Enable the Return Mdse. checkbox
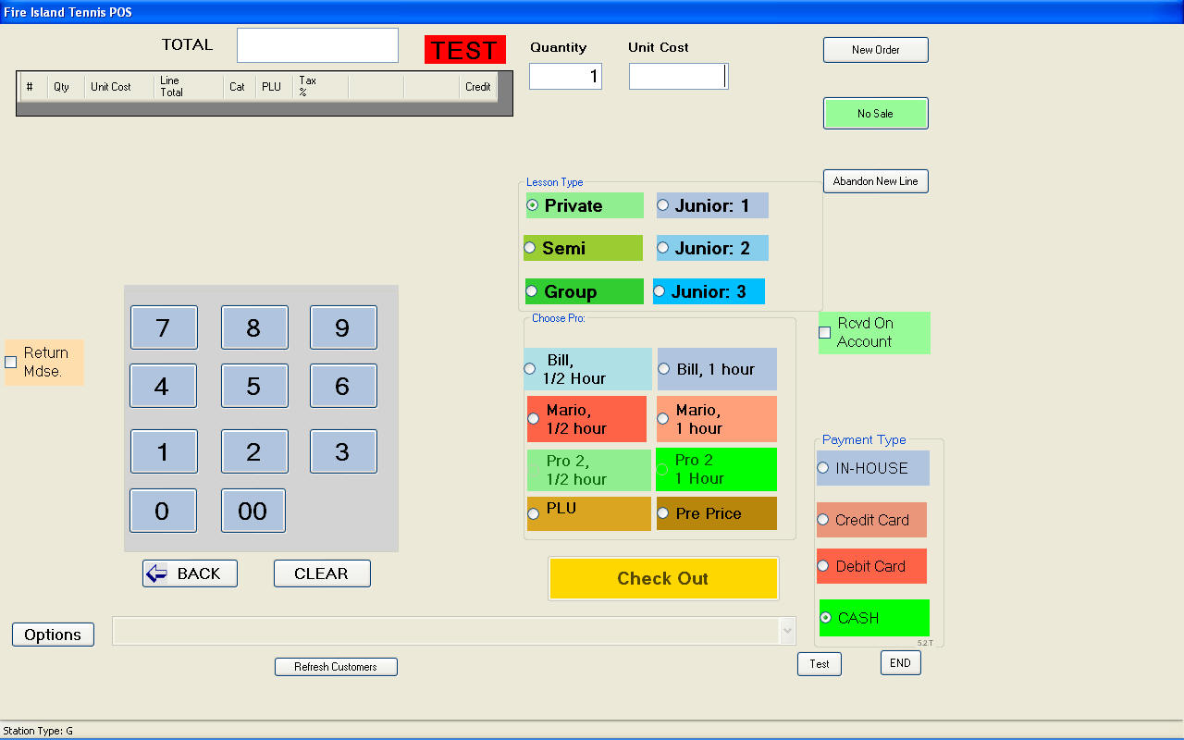The width and height of the screenshot is (1184, 740). pos(11,363)
